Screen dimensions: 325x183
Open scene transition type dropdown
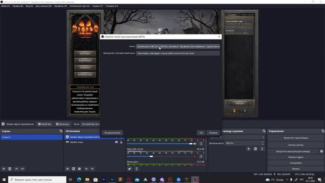[237, 137]
